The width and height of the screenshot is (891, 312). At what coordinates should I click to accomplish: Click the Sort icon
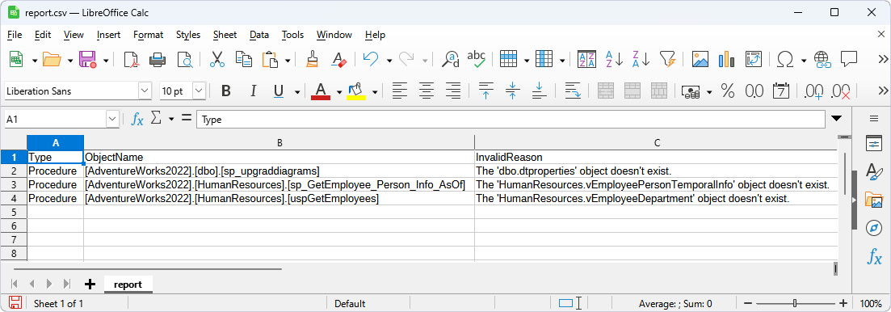(x=586, y=59)
